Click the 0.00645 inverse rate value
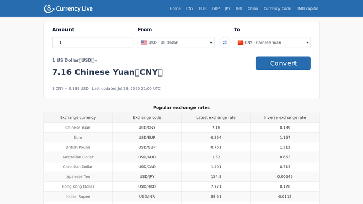Image resolution: width=363 pixels, height=204 pixels. pyautogui.click(x=285, y=177)
